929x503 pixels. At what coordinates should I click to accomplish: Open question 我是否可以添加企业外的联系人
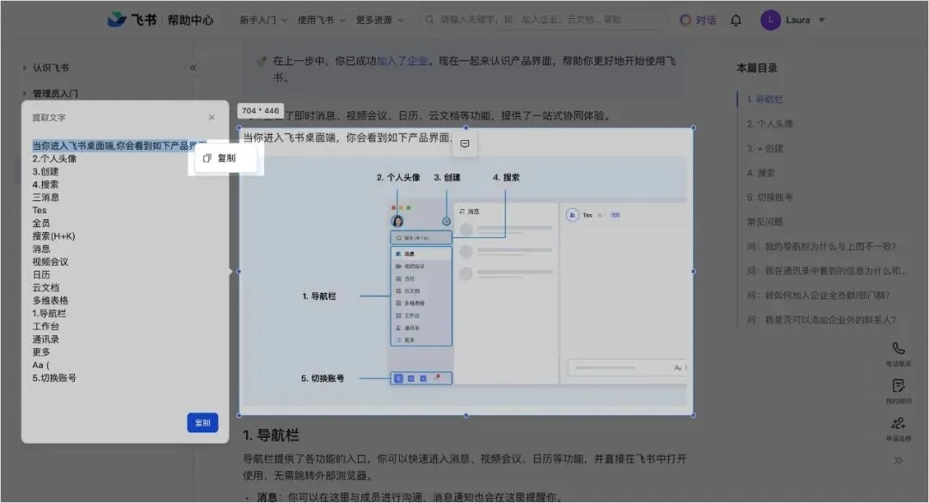pyautogui.click(x=821, y=320)
